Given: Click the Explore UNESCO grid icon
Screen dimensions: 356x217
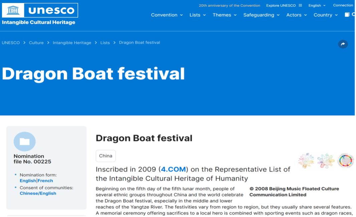Looking at the screenshot, I should point(300,5).
